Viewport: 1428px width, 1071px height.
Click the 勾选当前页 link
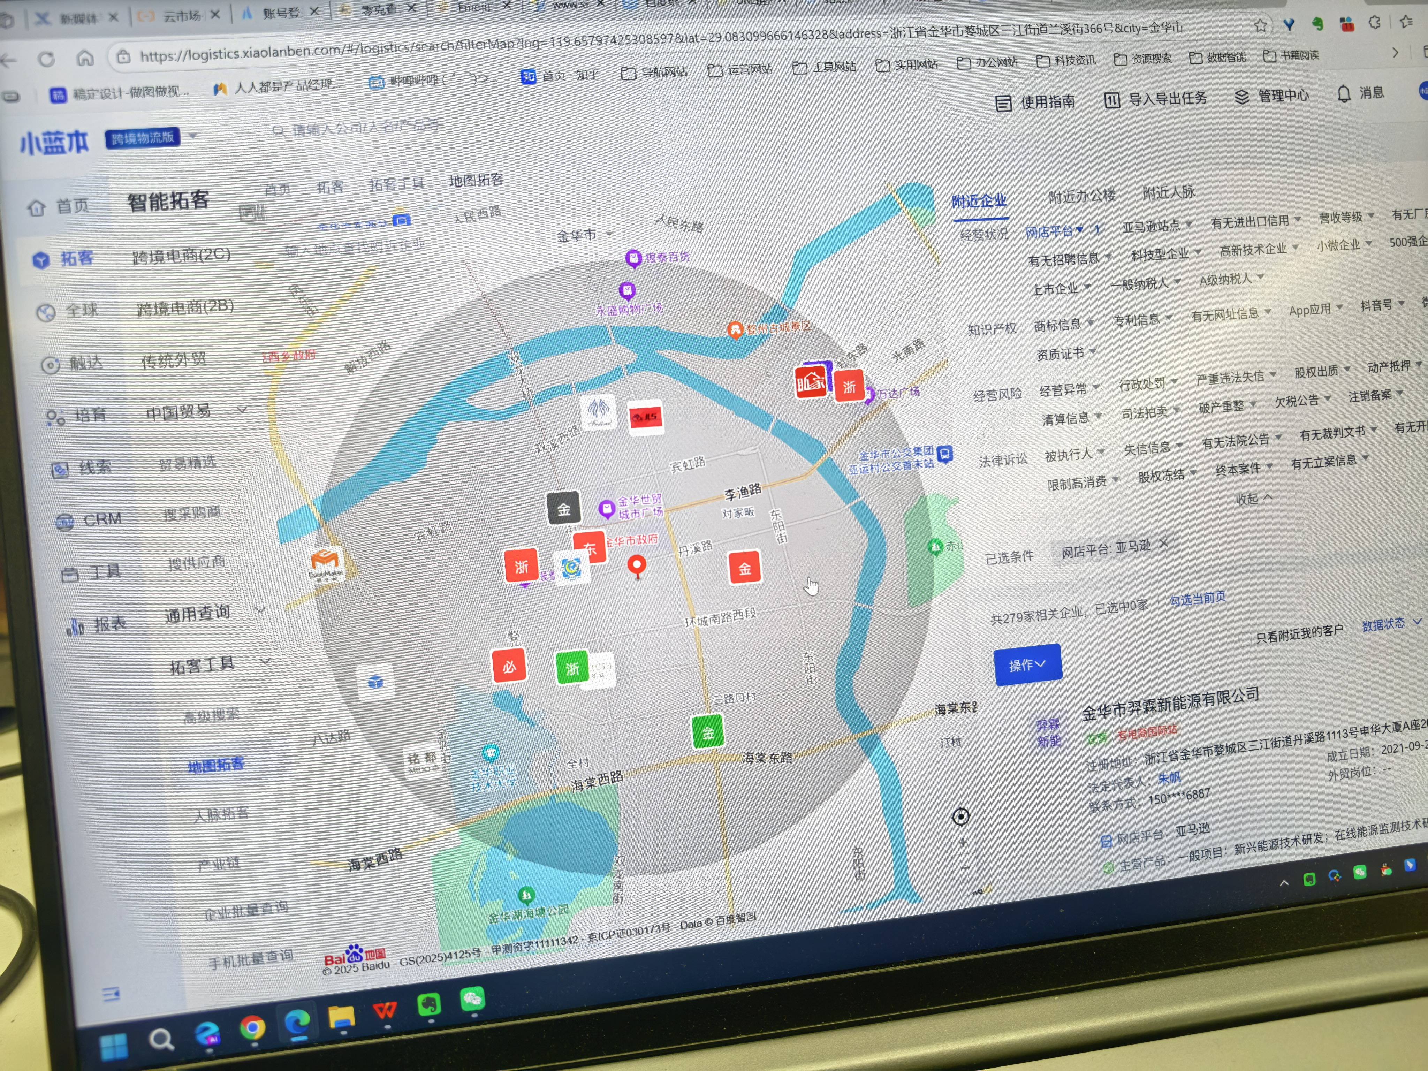(x=1198, y=599)
